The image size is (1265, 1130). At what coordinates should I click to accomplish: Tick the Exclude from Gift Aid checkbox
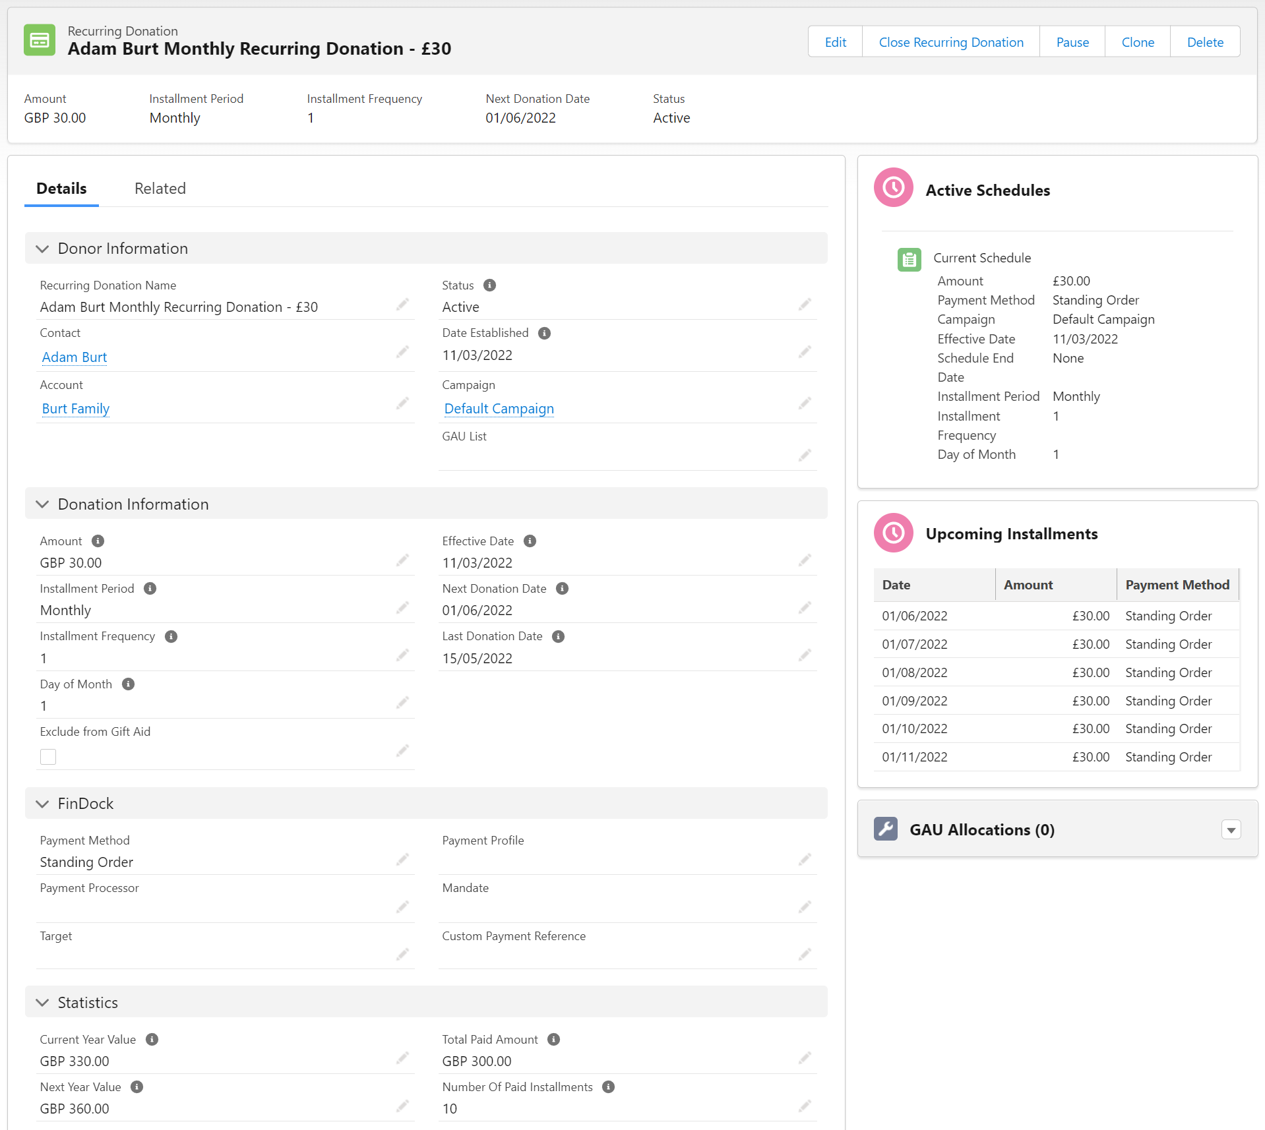48,757
